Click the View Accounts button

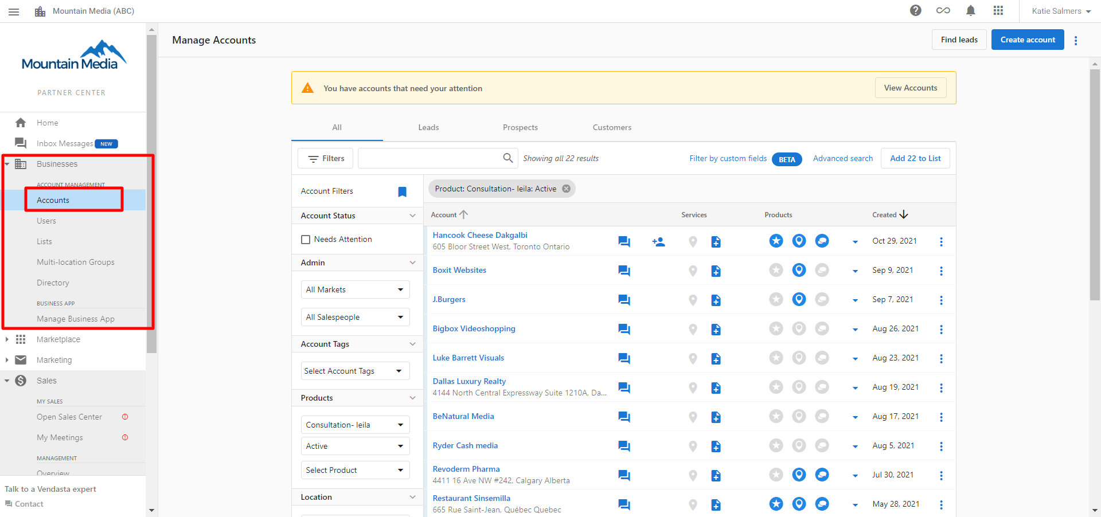point(911,88)
